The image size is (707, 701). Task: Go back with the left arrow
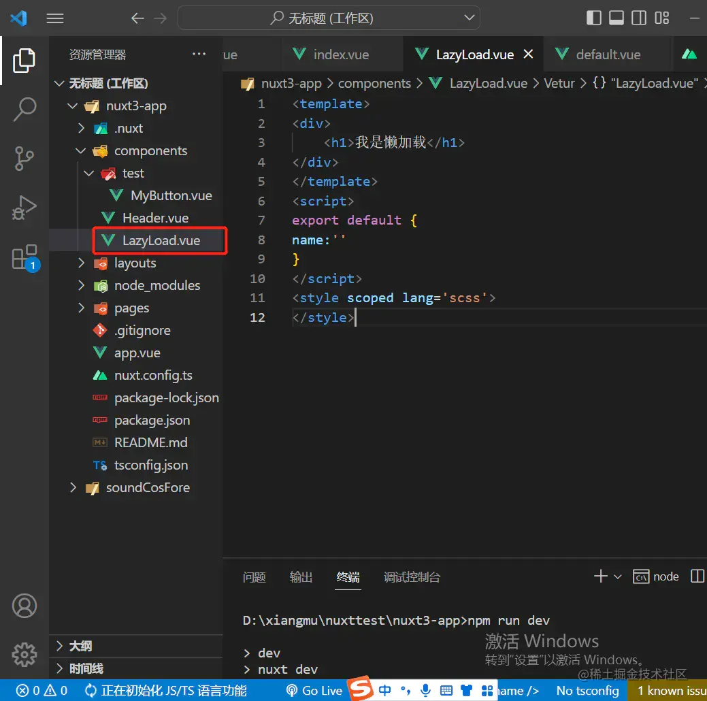coord(137,18)
